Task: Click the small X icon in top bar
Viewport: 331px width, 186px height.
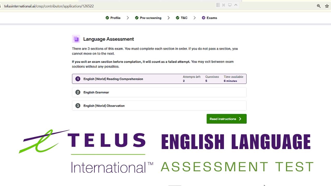Action: pyautogui.click(x=224, y=5)
